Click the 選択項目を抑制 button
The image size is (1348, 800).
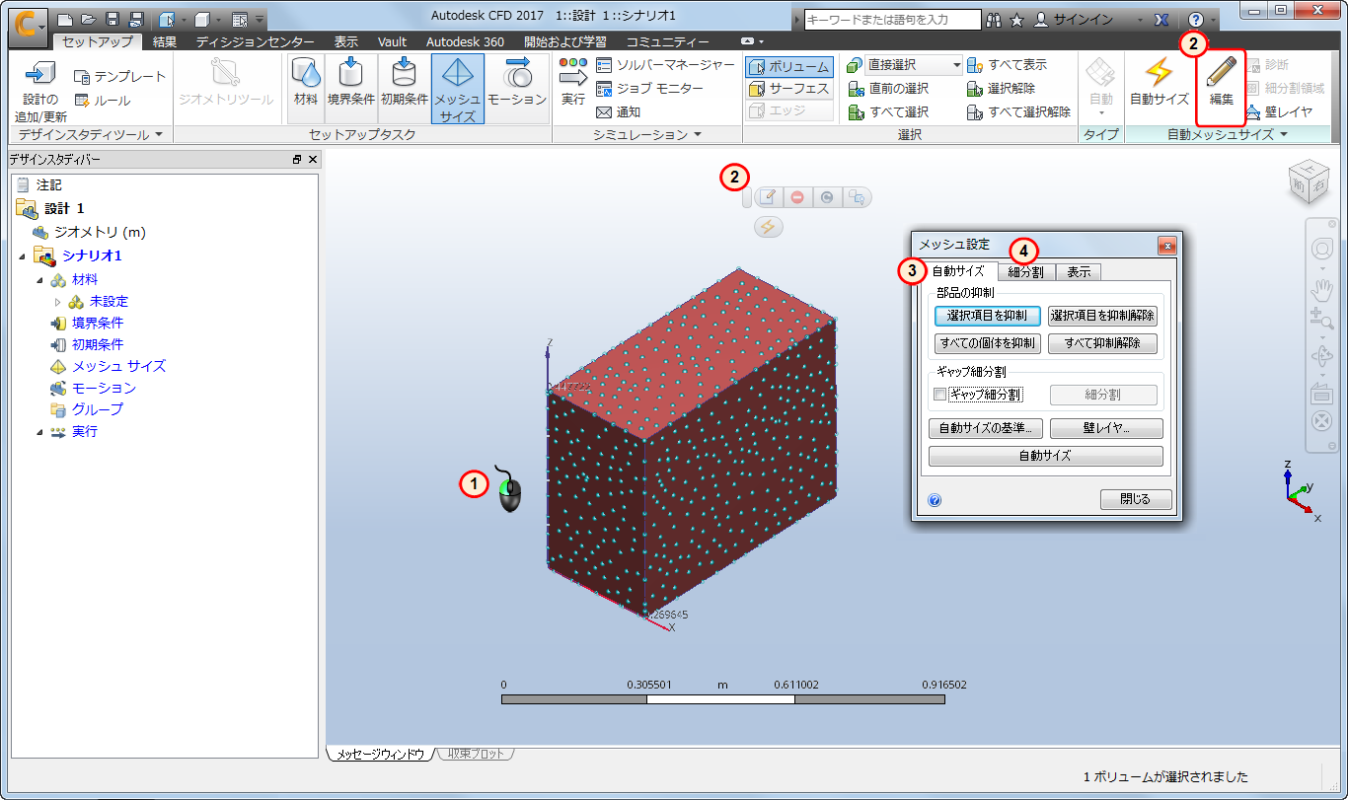987,316
